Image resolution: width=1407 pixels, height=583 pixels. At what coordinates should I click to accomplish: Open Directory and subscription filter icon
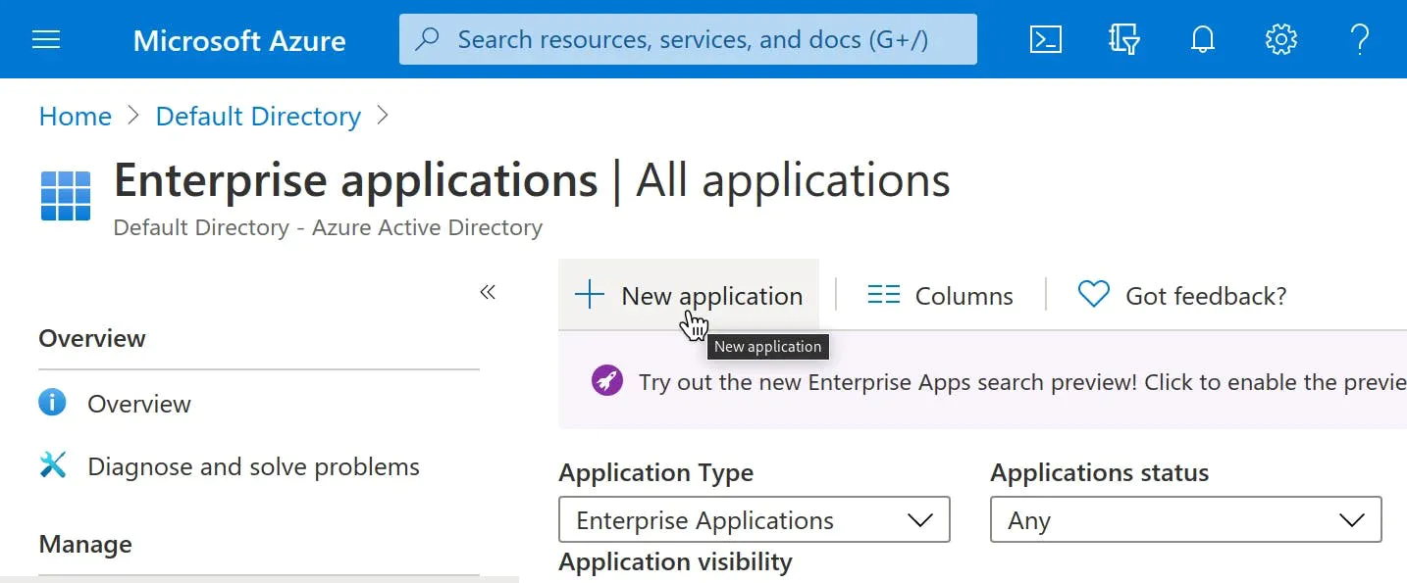click(1123, 39)
